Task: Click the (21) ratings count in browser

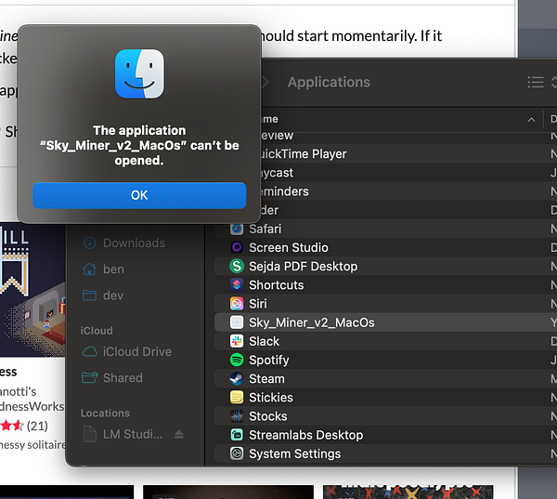Action: pyautogui.click(x=37, y=426)
